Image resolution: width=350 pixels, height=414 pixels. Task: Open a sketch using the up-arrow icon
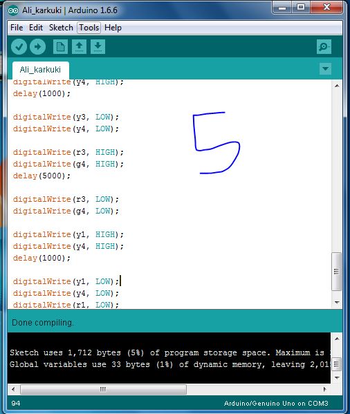[79, 47]
